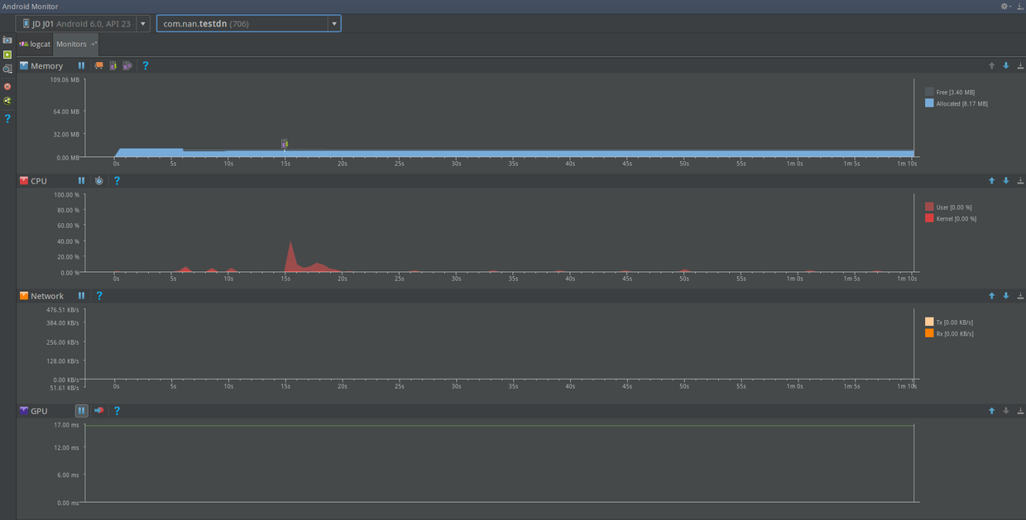The image size is (1026, 520).
Task: Open the device selector dropdown JD J01
Action: 83,23
